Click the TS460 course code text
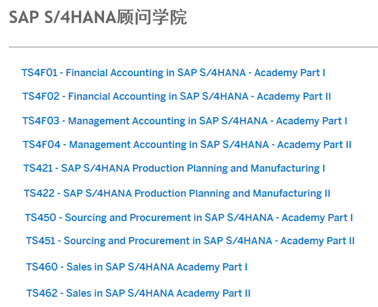Viewport: 378px width, 307px height. click(42, 267)
